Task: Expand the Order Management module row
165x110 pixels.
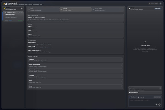Action: 75,65
